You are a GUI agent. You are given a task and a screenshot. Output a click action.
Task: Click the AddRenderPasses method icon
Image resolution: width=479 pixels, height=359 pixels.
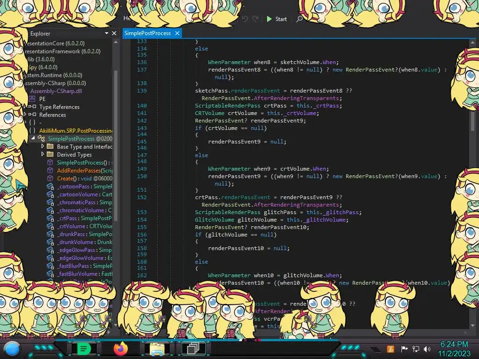[x=50, y=170]
